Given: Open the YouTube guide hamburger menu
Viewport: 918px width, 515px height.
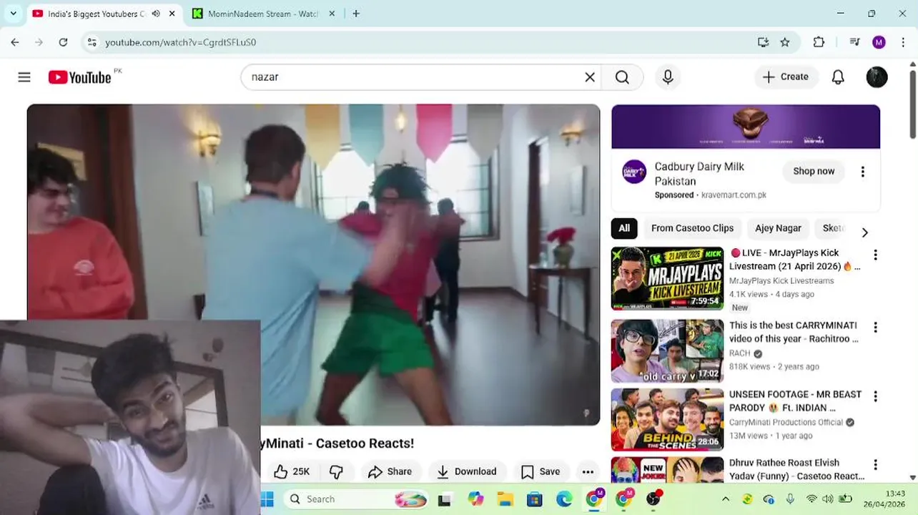Looking at the screenshot, I should 24,77.
